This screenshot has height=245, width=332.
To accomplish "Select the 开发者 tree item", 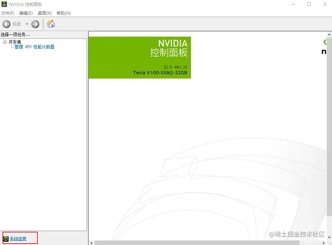I will coord(15,42).
